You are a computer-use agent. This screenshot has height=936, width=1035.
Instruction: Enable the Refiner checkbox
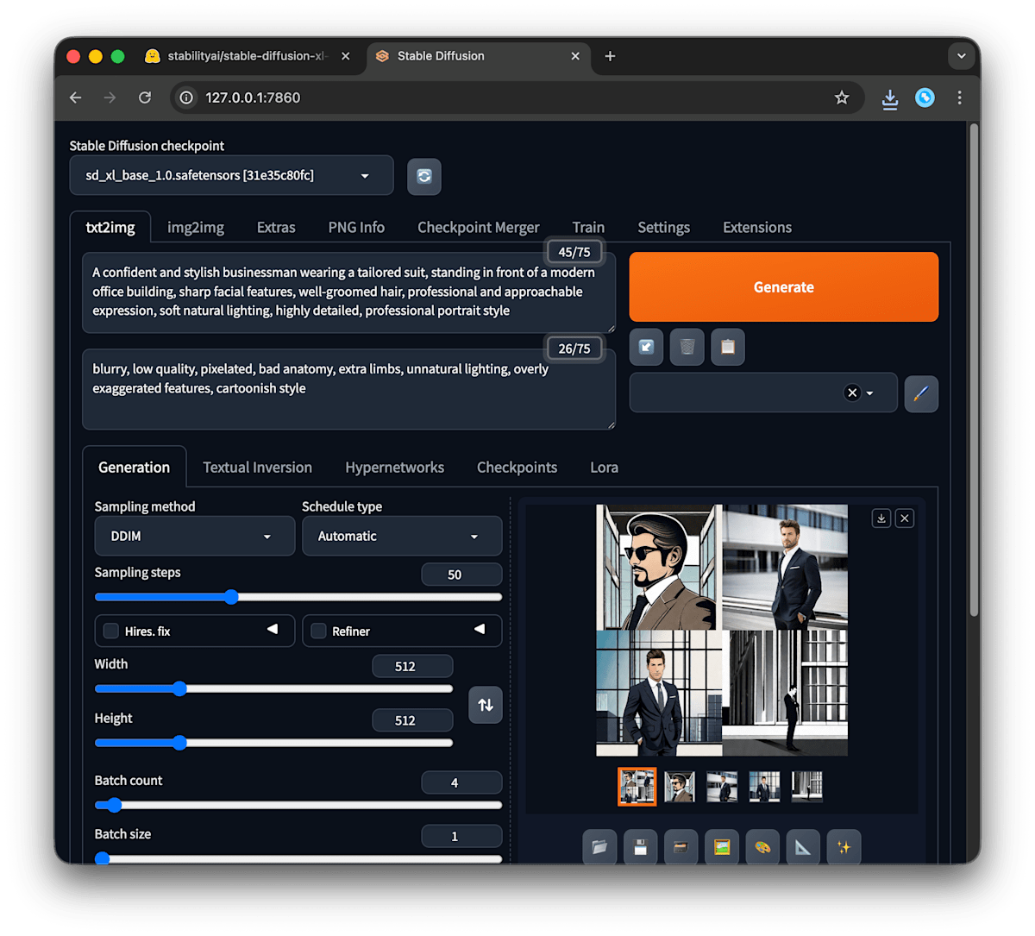coord(318,631)
